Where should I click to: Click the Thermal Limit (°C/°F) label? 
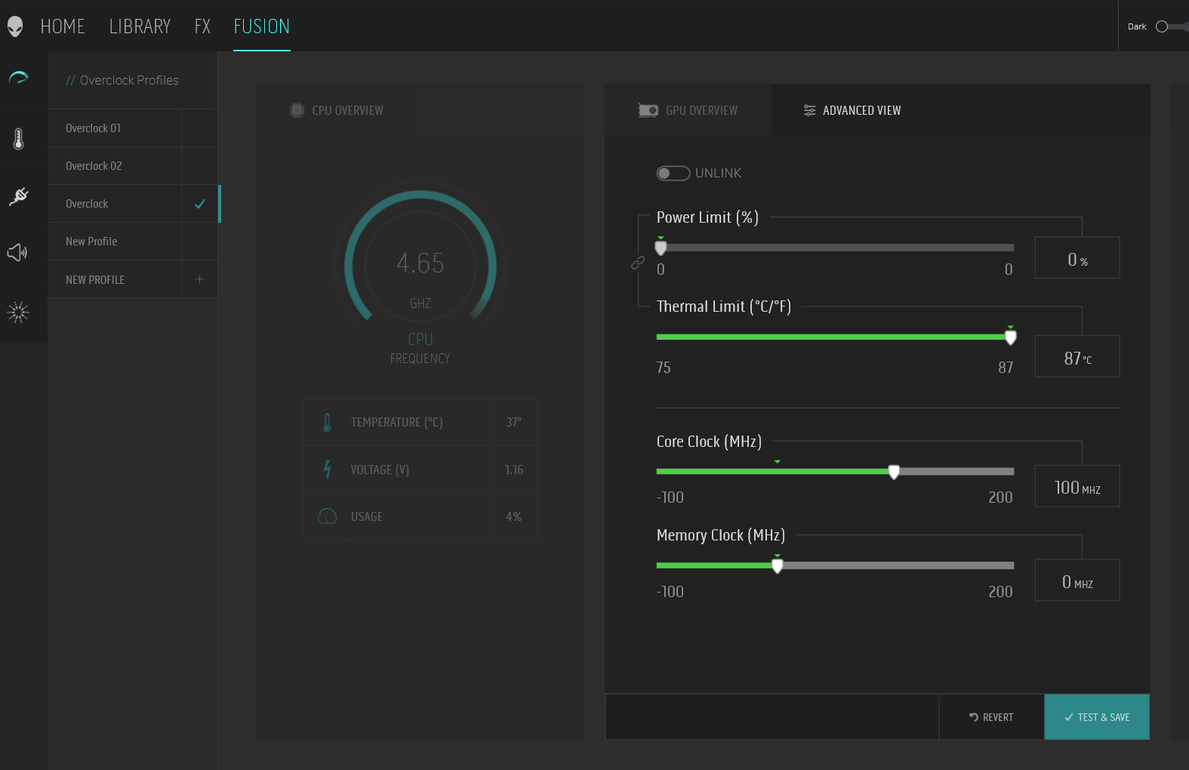724,306
